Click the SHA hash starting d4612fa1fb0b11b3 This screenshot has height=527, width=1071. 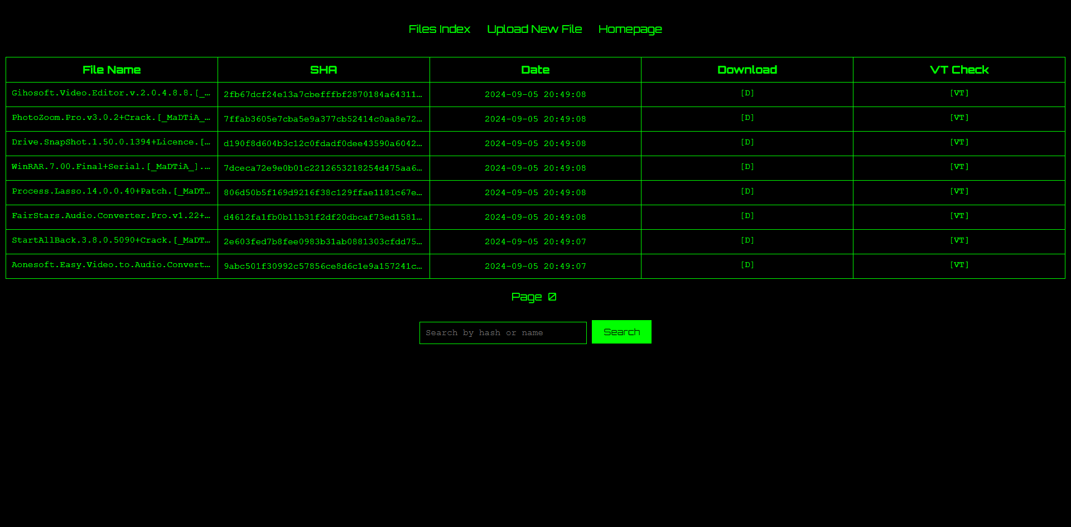click(323, 217)
